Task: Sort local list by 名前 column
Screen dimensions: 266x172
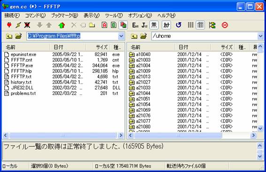Action: tap(26, 47)
